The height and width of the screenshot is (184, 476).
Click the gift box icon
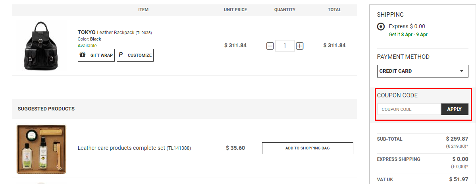tap(82, 55)
